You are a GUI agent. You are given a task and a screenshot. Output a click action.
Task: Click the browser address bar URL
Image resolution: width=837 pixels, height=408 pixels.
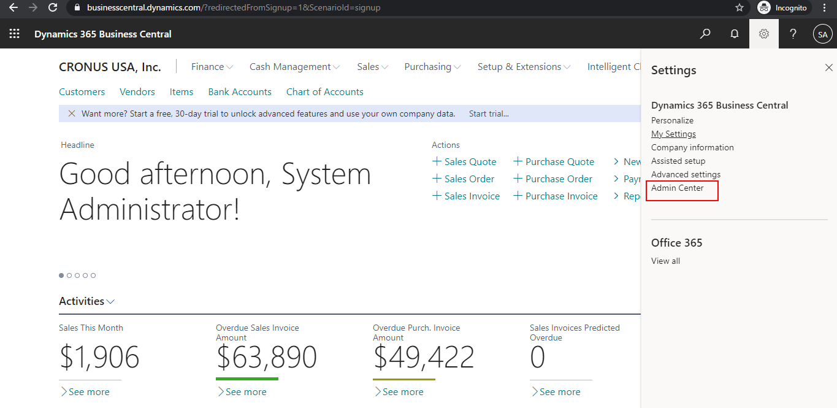[234, 8]
